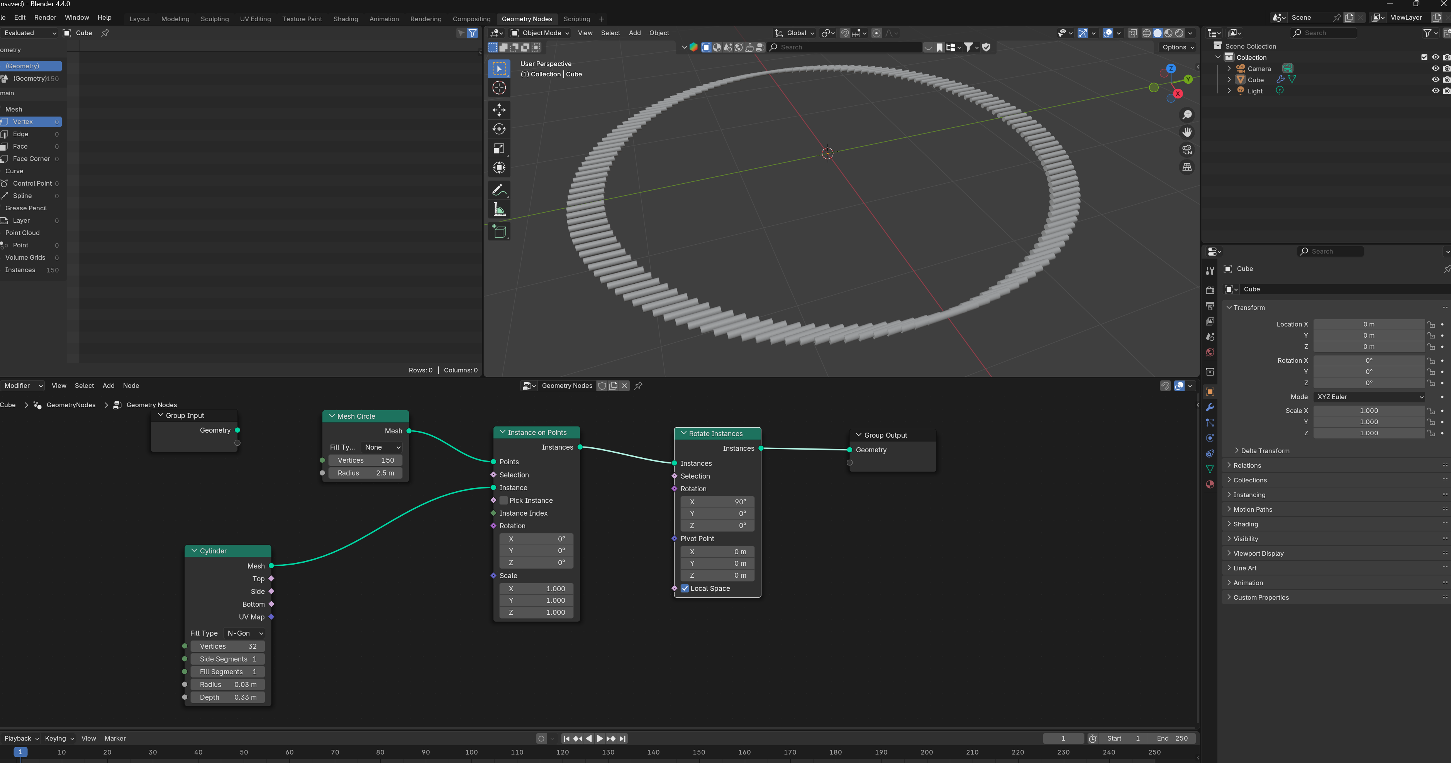This screenshot has height=763, width=1451.
Task: Expand the Delta Transform panel
Action: [1265, 451]
